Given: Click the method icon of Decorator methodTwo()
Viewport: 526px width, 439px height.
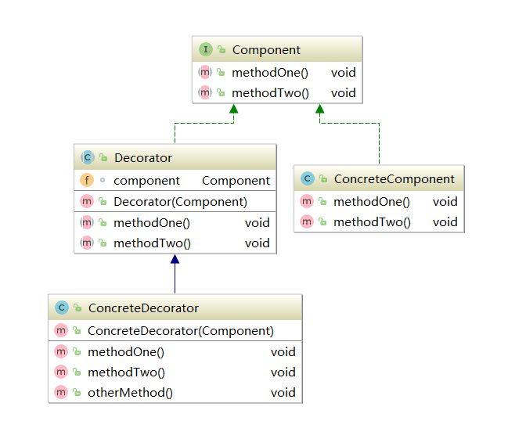Looking at the screenshot, I should pos(87,243).
